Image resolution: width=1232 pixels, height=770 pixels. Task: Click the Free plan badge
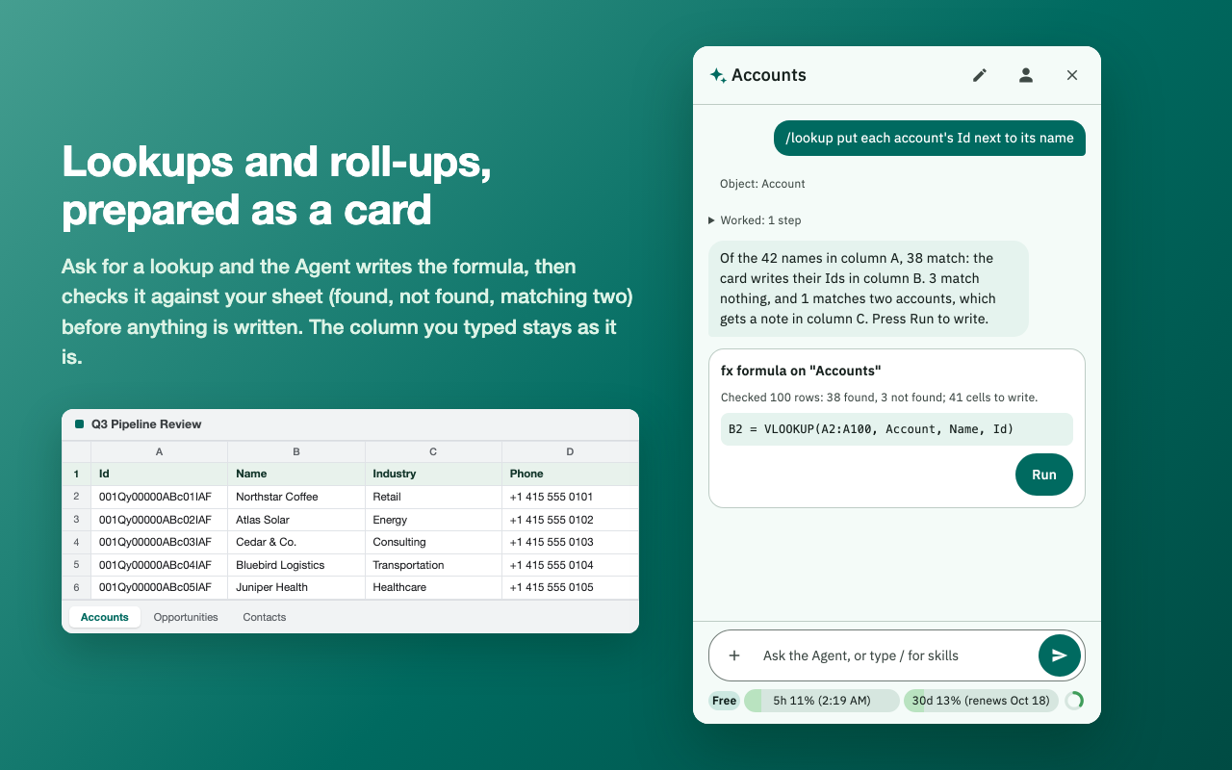click(x=725, y=701)
